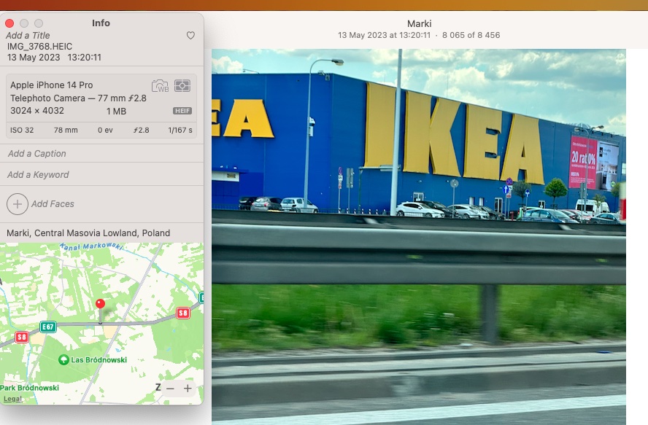Click the Apple iPhone 14 Pro text
Image resolution: width=648 pixels, height=425 pixels.
tap(52, 85)
